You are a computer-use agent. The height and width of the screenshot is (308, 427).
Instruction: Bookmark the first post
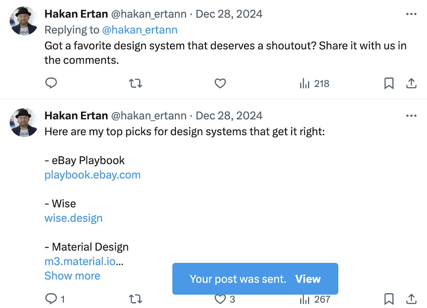389,83
